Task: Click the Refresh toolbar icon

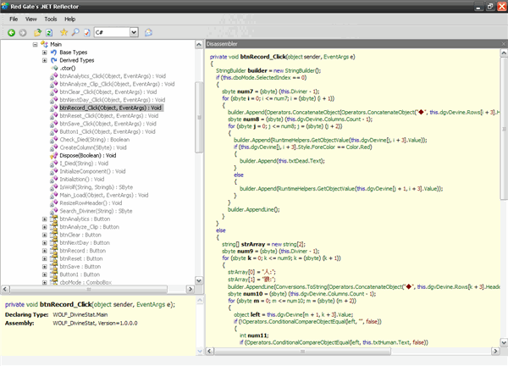Action: click(x=49, y=32)
